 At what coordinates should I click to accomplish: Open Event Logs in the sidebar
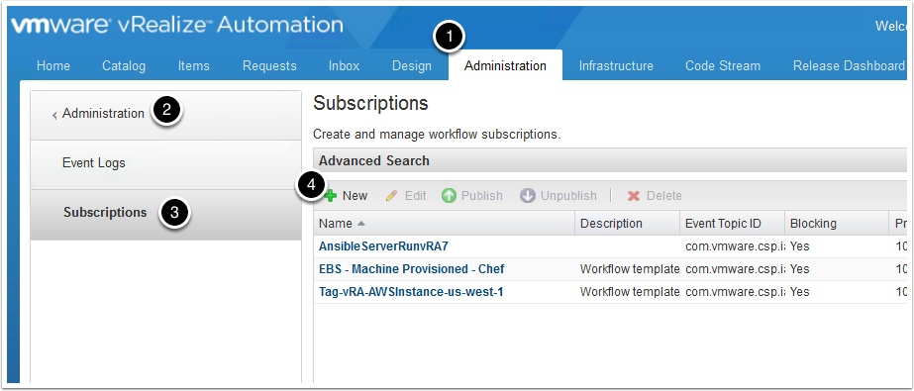pos(165,163)
